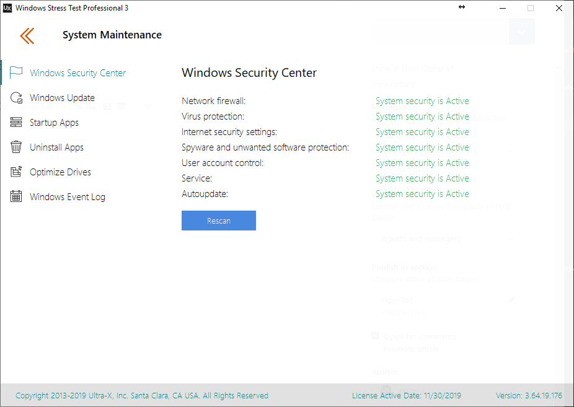The width and height of the screenshot is (574, 407).
Task: Open the 'Windows Update' text in the sidebar
Action: point(62,98)
